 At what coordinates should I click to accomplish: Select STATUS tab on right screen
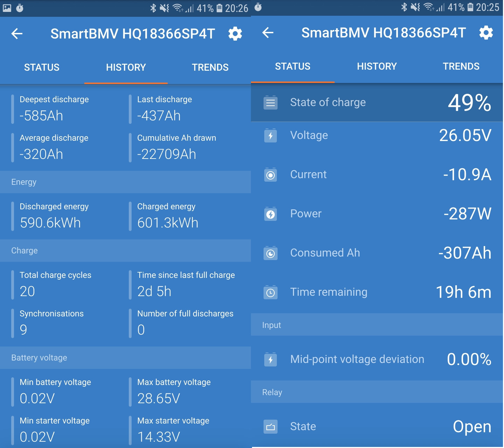(293, 66)
